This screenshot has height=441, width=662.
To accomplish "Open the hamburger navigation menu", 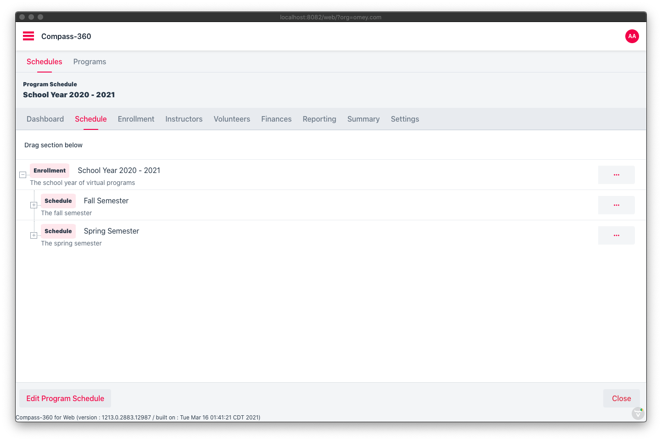I will [x=28, y=36].
